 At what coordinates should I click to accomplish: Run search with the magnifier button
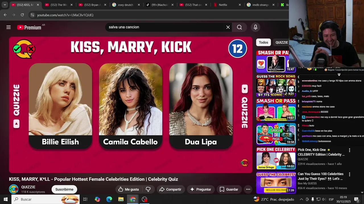point(239,27)
